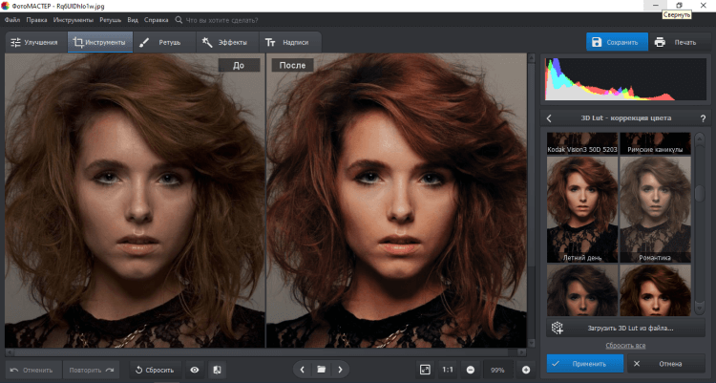Go to the next photo arrow
Image resolution: width=716 pixels, height=383 pixels.
(340, 369)
